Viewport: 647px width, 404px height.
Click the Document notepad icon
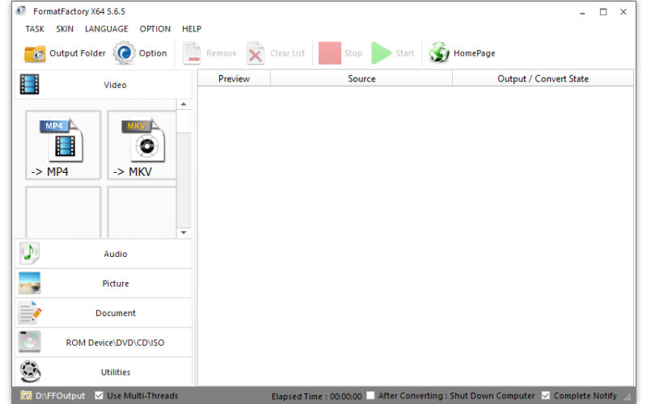point(30,313)
